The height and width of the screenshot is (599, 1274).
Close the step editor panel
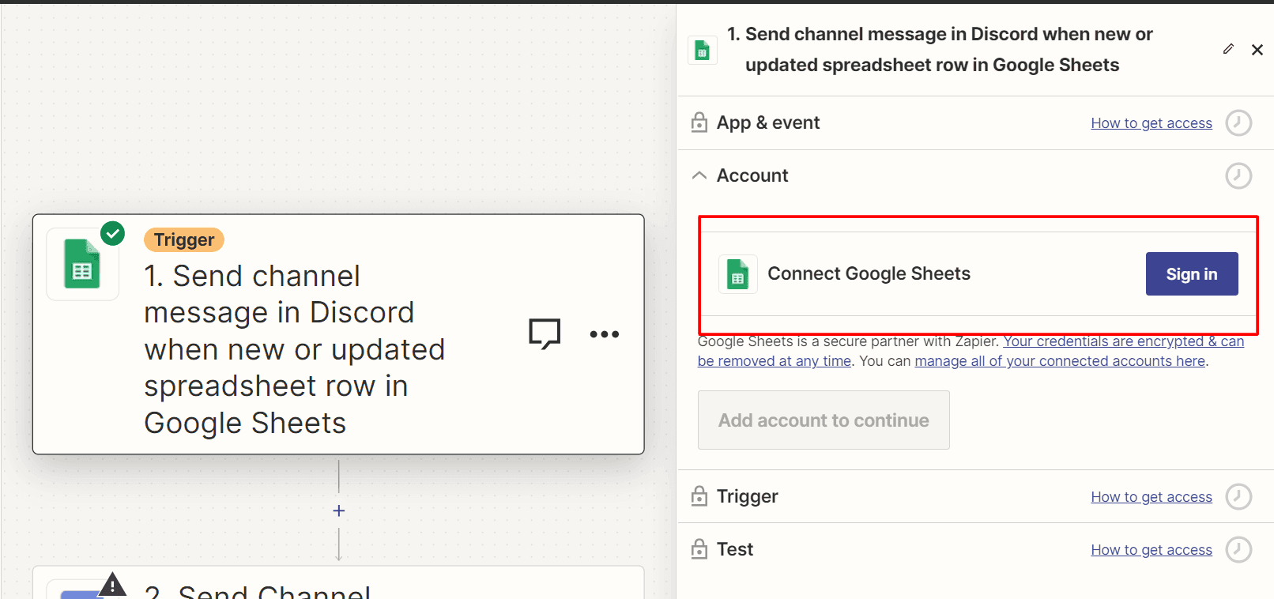pyautogui.click(x=1257, y=50)
